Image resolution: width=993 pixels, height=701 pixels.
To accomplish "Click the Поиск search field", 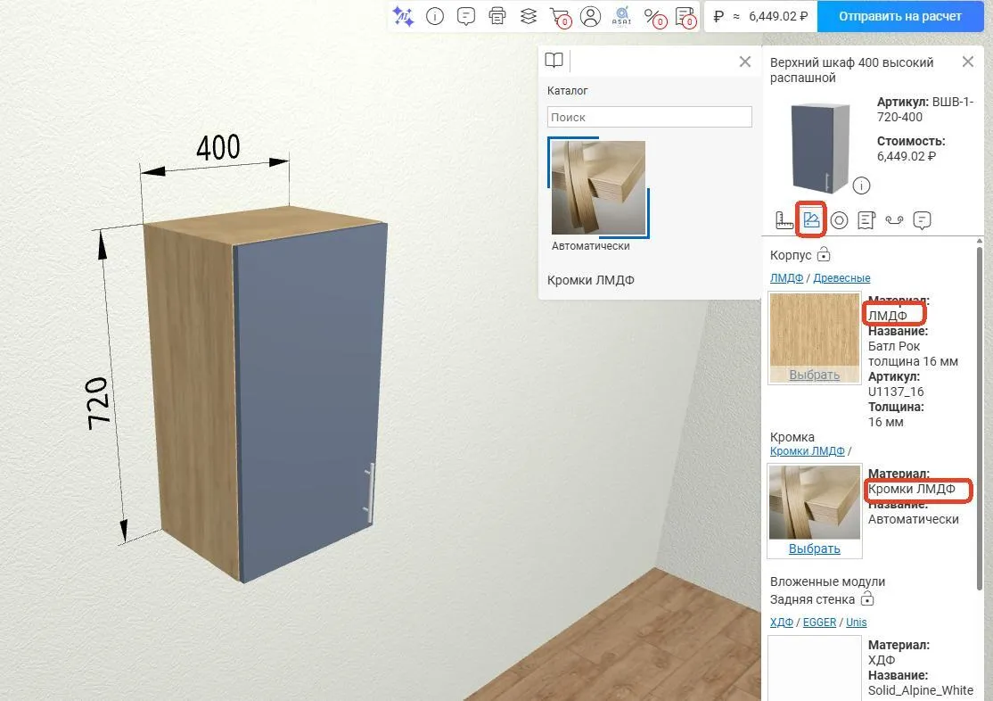I will (x=649, y=117).
